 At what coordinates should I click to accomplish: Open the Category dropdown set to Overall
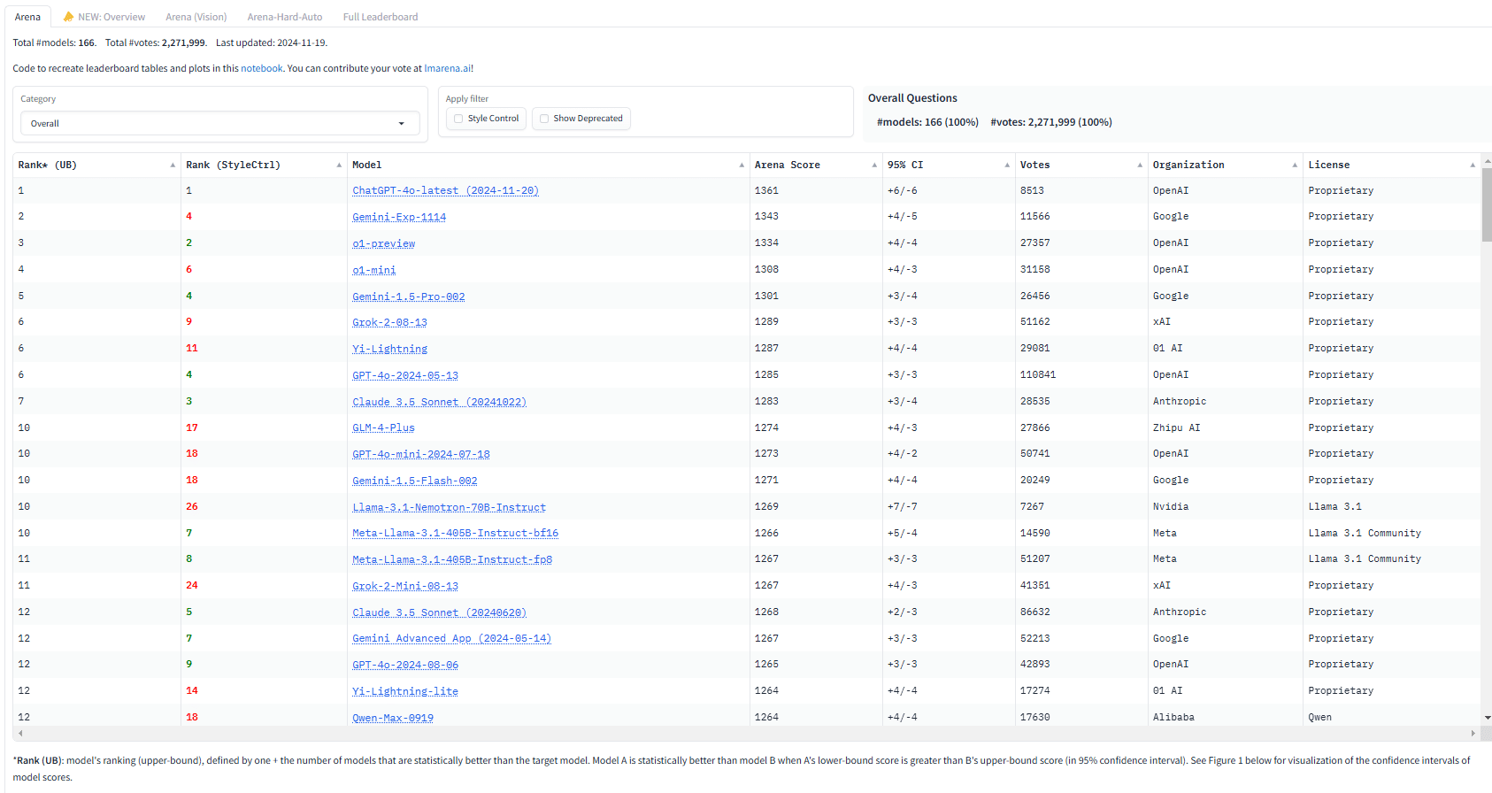pos(219,124)
